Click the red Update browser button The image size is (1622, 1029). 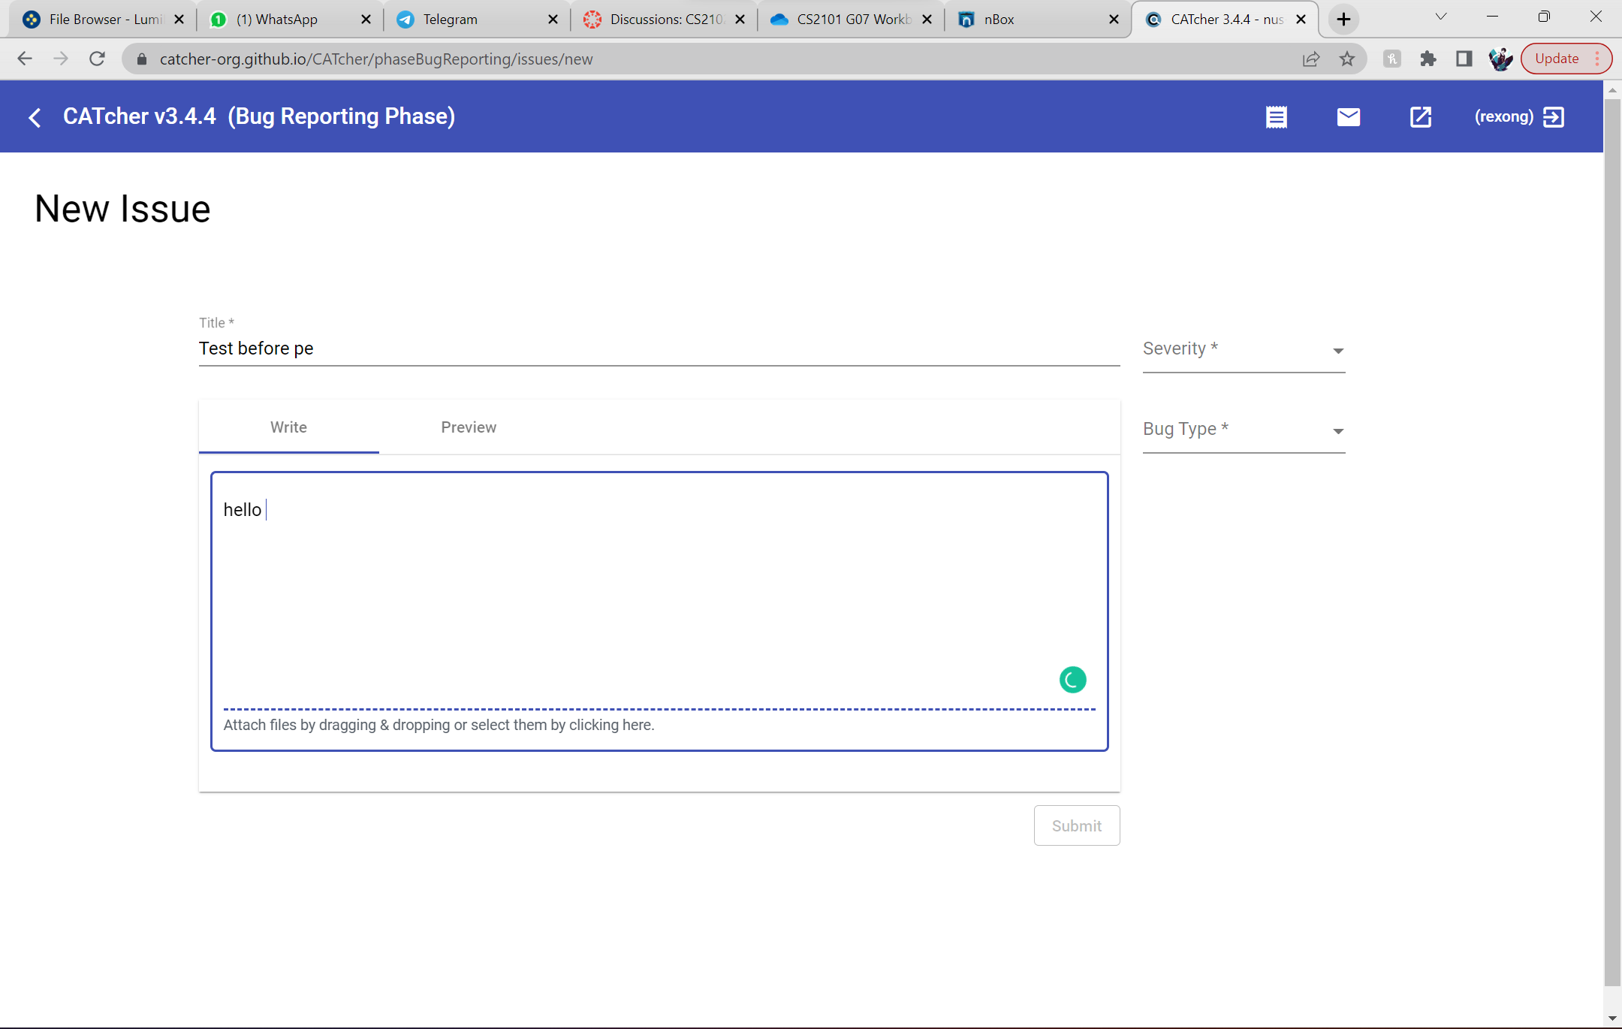pos(1557,59)
